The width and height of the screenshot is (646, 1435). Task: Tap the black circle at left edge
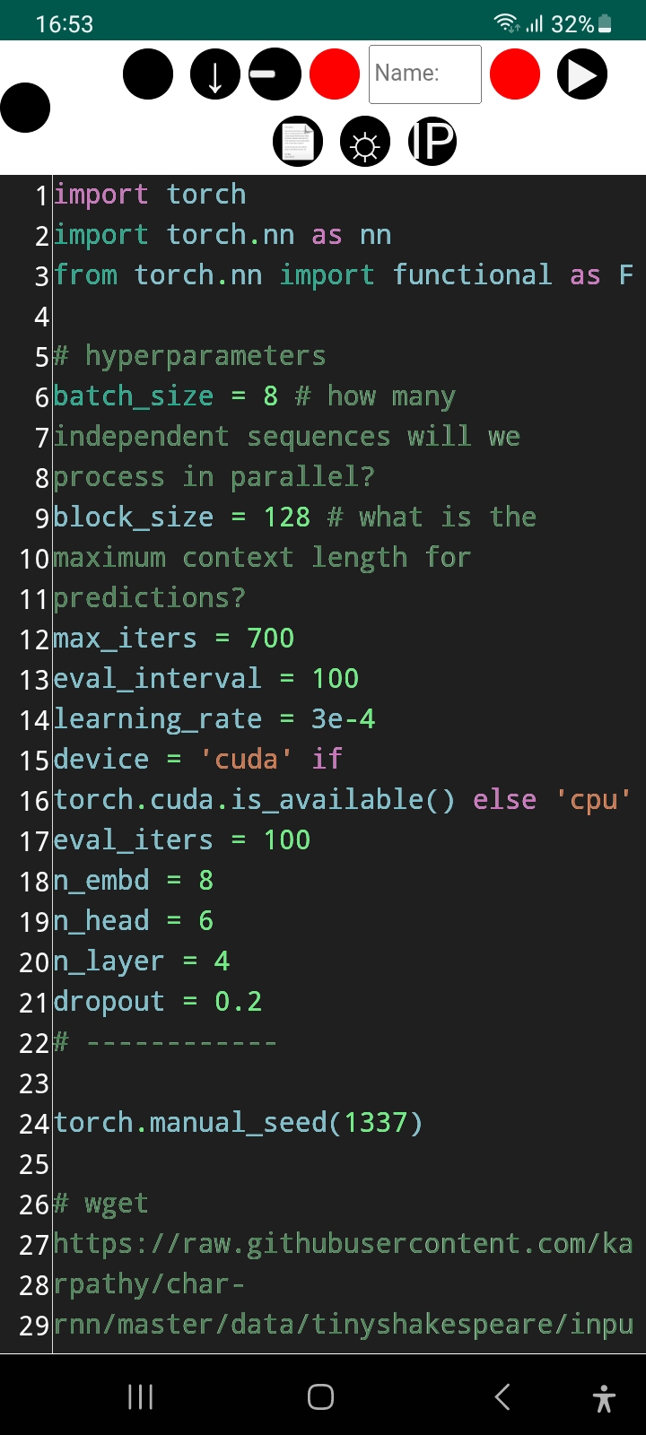tap(25, 107)
